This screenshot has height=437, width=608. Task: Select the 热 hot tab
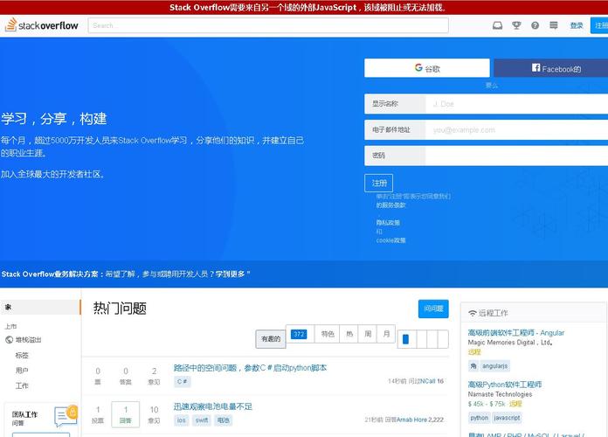[x=349, y=334]
